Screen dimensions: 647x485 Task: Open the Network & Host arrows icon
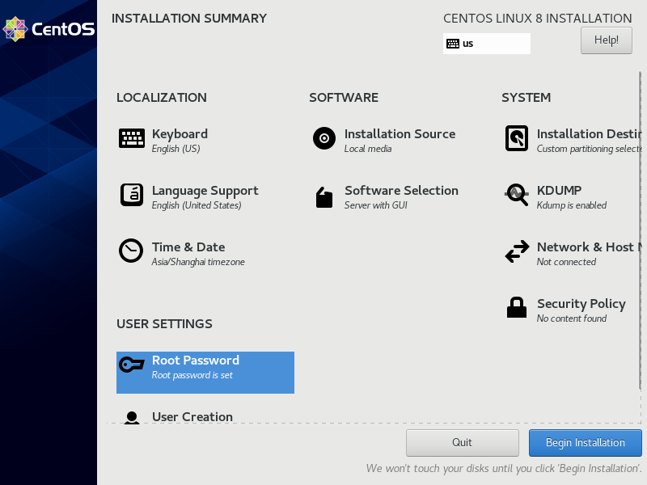pos(517,251)
